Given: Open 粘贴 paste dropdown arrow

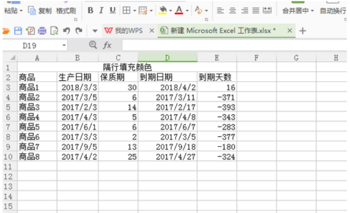Looking at the screenshot, I should click(21, 11).
